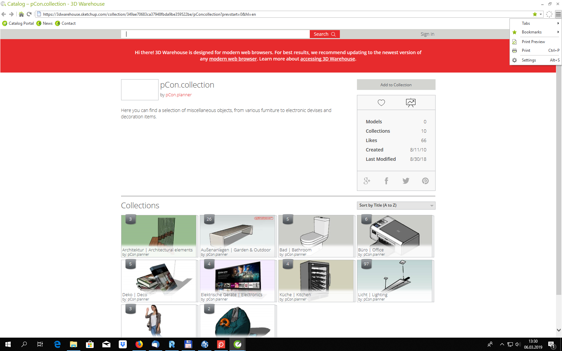Open Sort by Title dropdown

pos(396,205)
